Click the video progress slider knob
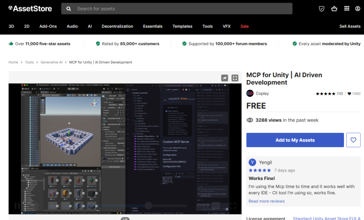Image resolution: width=364 pixels, height=220 pixels. (x=148, y=205)
